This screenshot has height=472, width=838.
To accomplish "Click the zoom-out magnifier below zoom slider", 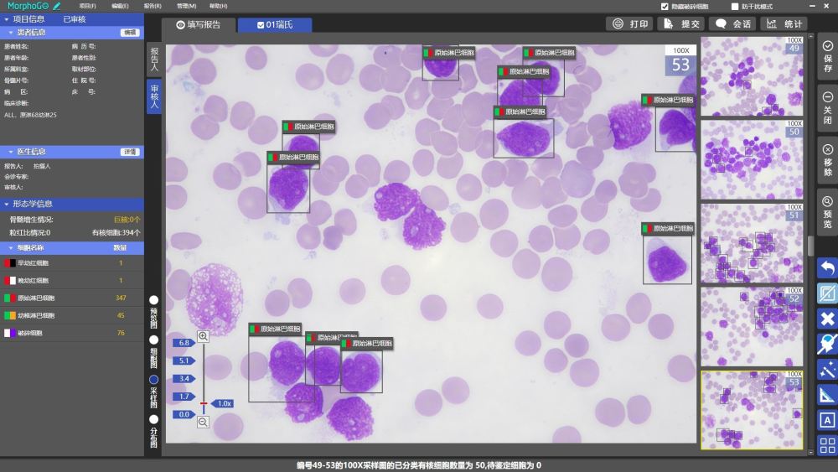I will (203, 422).
